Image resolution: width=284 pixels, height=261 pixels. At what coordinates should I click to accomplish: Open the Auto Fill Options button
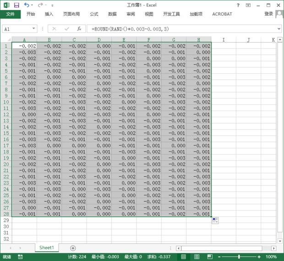tap(215, 220)
